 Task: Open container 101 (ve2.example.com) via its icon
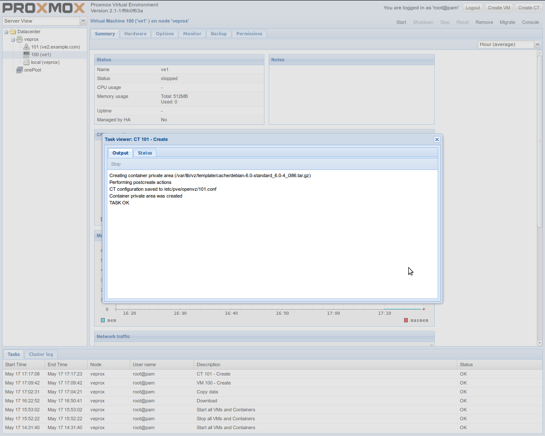(x=26, y=47)
